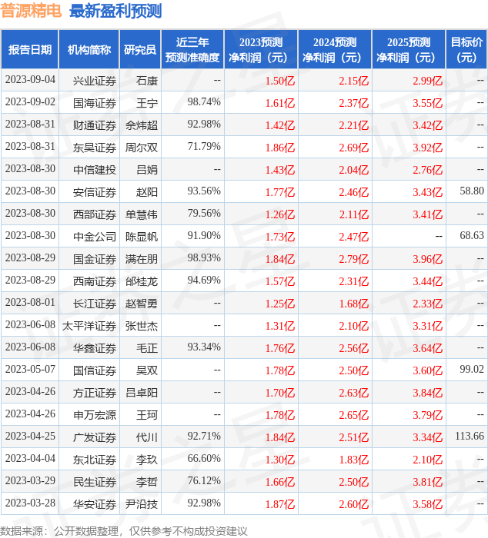Click accuracy value 79.56%
This screenshot has height=538, width=488.
tap(204, 214)
